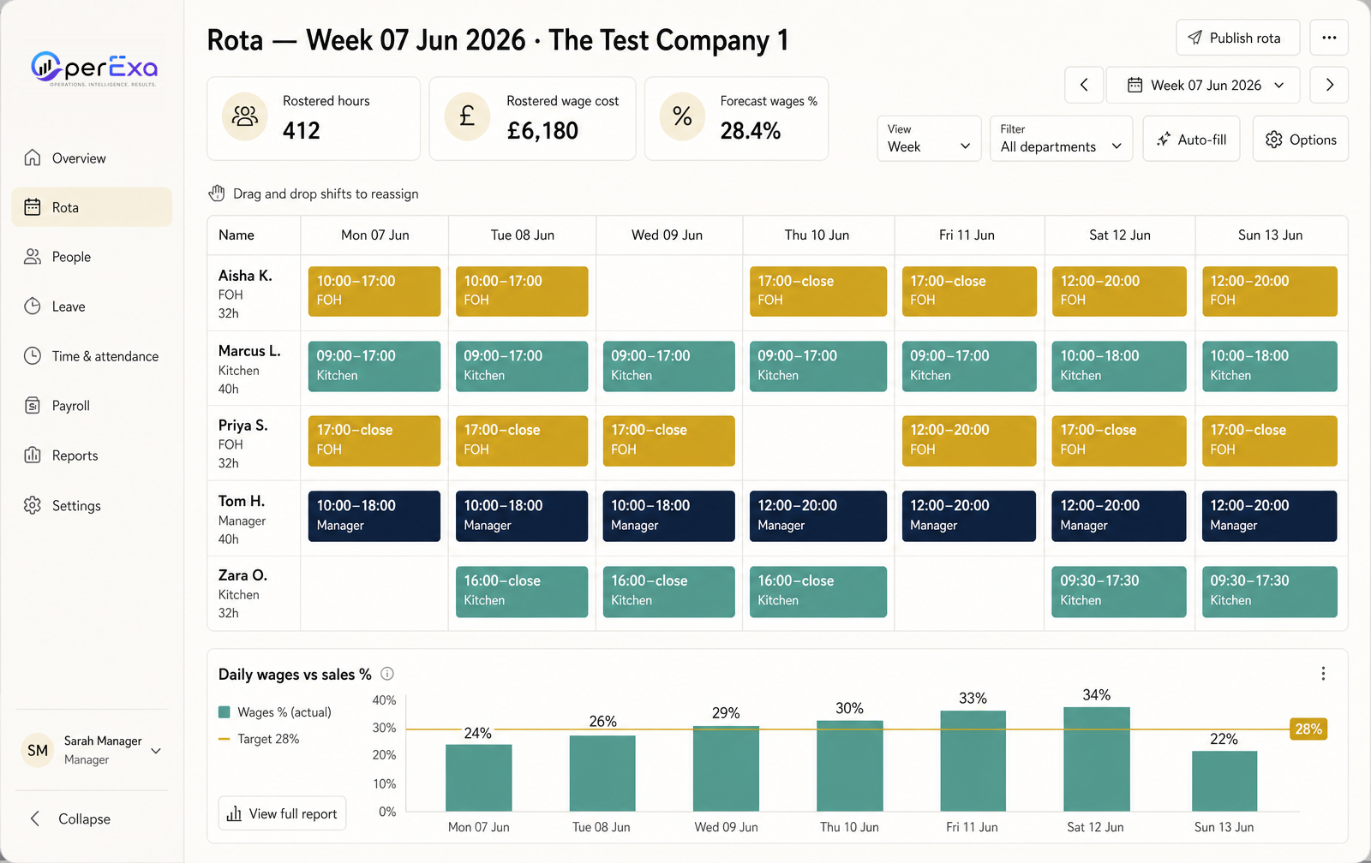
Task: Open the People icon in sidebar
Action: 33,257
